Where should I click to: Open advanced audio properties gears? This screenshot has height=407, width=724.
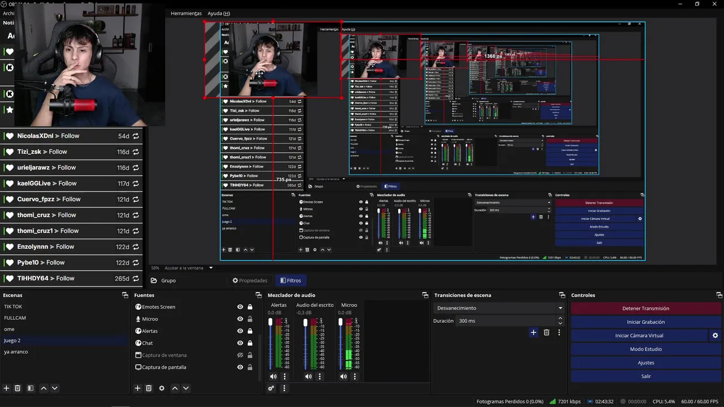(271, 388)
